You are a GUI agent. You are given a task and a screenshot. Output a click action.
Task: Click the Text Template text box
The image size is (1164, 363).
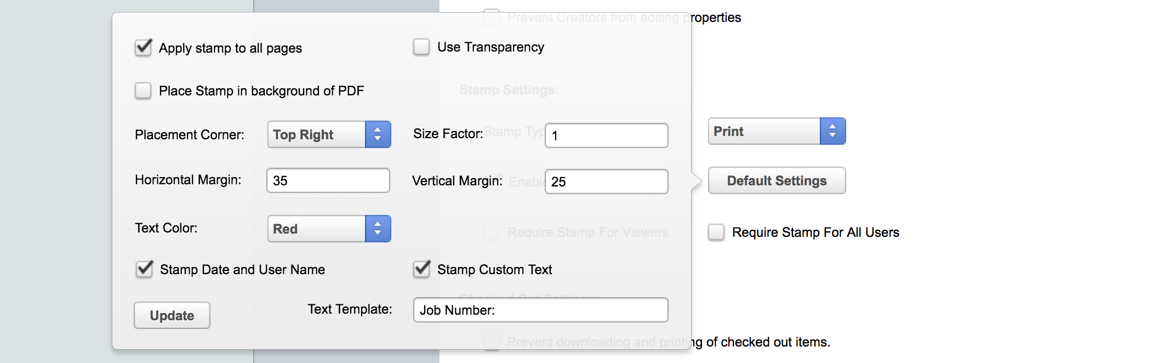click(x=540, y=310)
